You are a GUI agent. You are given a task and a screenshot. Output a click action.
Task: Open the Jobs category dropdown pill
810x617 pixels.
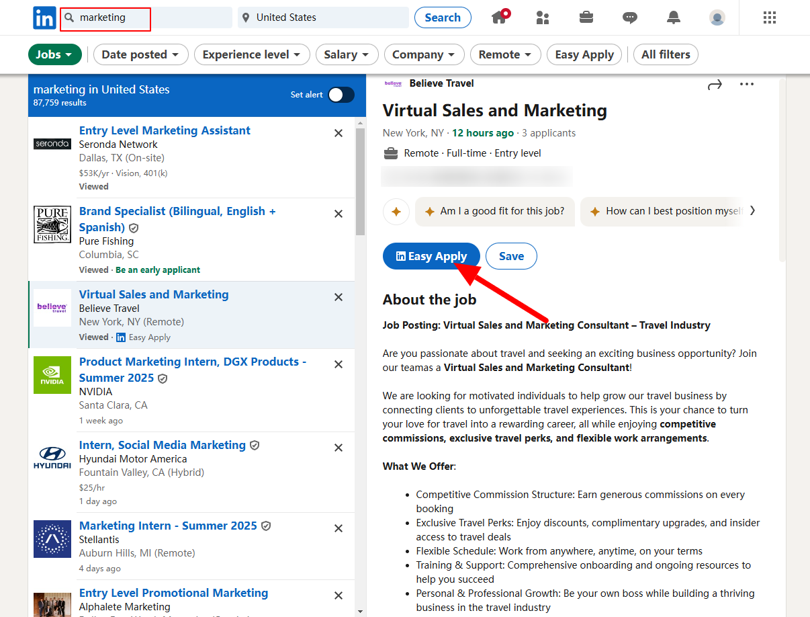pyautogui.click(x=55, y=54)
